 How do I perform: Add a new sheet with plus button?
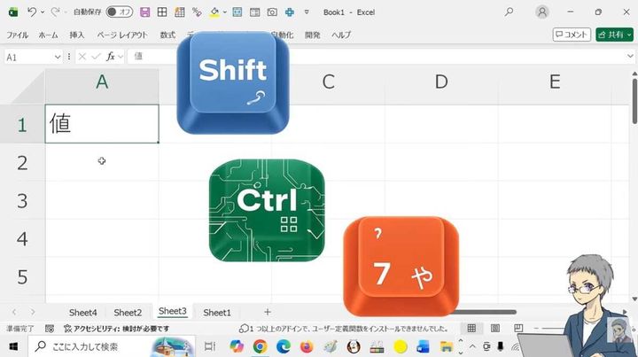point(268,312)
